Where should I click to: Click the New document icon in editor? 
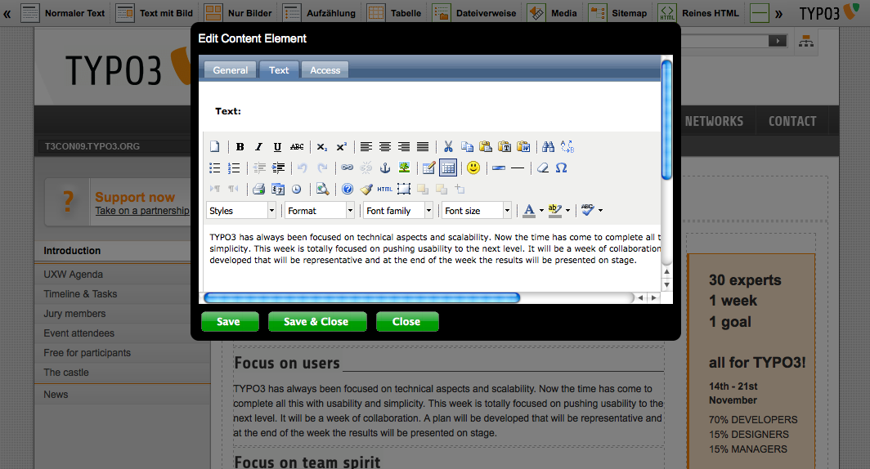coord(215,146)
